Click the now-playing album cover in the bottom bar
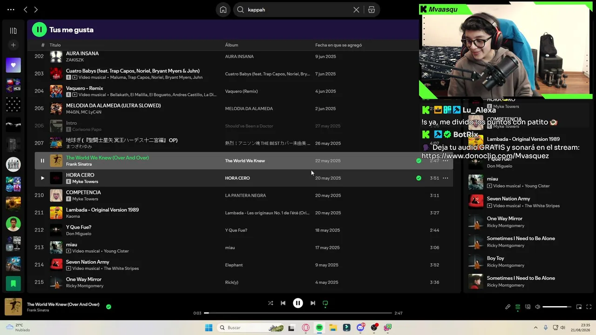The width and height of the screenshot is (596, 335). pyautogui.click(x=13, y=307)
